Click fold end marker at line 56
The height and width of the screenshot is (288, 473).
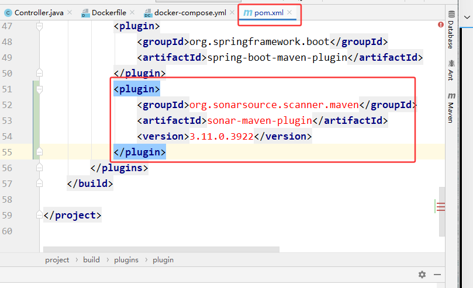point(39,168)
